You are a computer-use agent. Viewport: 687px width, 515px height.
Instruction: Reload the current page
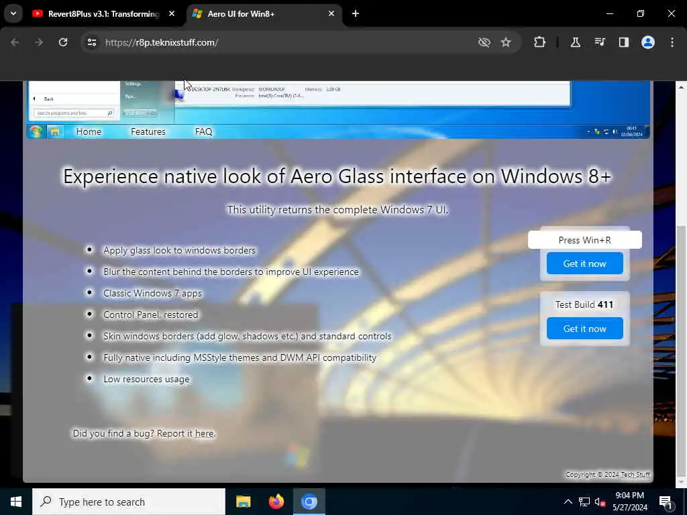(63, 42)
